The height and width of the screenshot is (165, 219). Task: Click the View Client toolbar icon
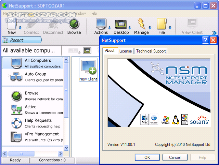click(192, 24)
